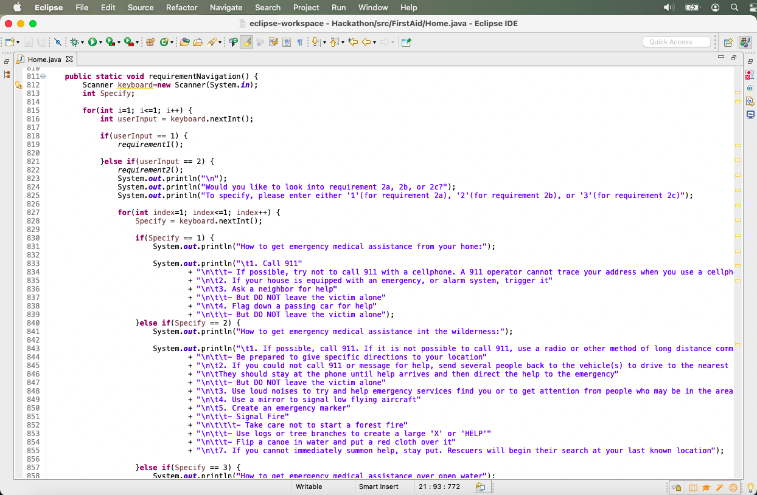Click the lightbulb tip icon in status bar
The height and width of the screenshot is (495, 757).
pyautogui.click(x=750, y=487)
